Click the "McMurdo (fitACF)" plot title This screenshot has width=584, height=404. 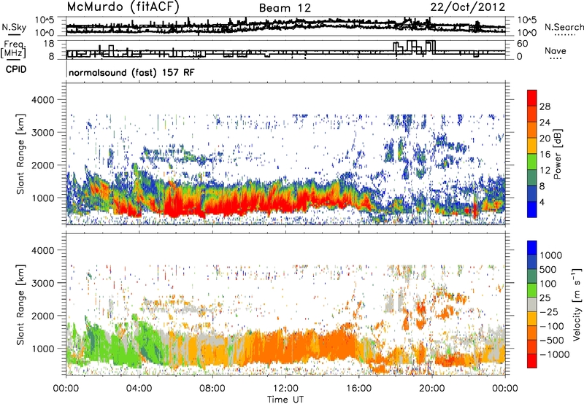pos(123,7)
